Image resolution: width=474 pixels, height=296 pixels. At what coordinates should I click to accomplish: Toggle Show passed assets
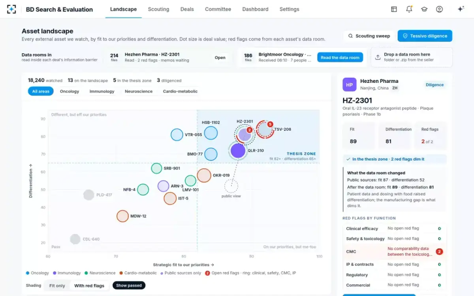[x=129, y=285]
